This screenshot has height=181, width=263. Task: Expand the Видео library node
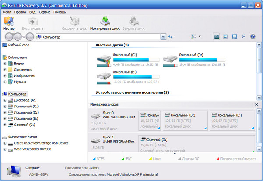[5, 64]
